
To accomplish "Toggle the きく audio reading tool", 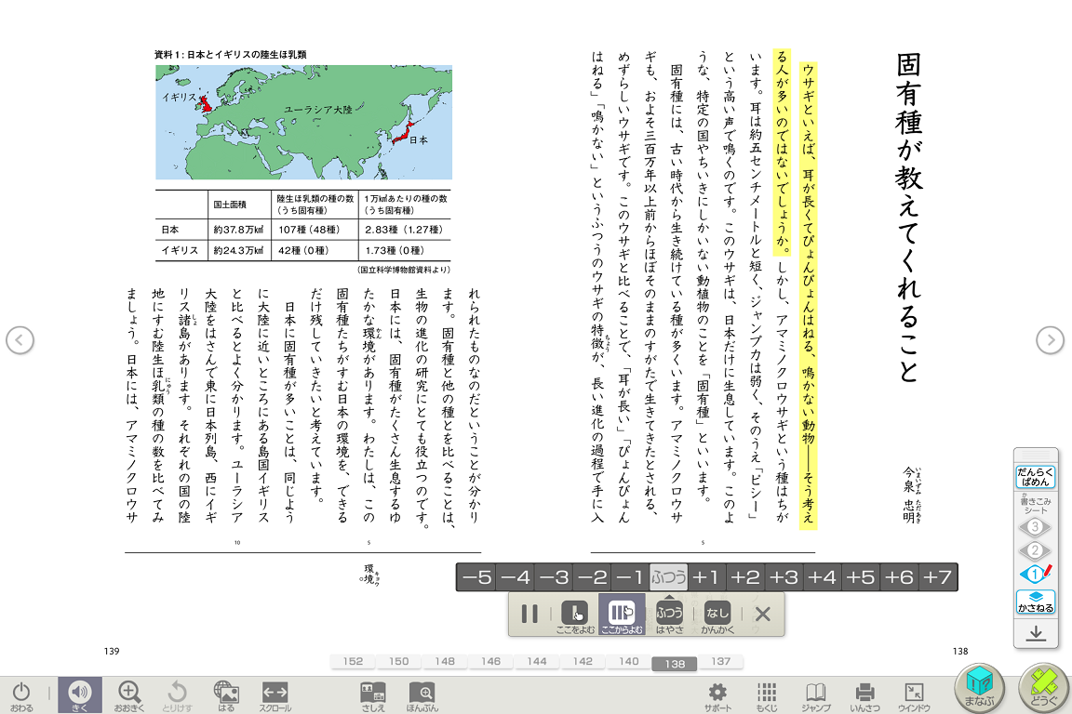I will (x=80, y=695).
